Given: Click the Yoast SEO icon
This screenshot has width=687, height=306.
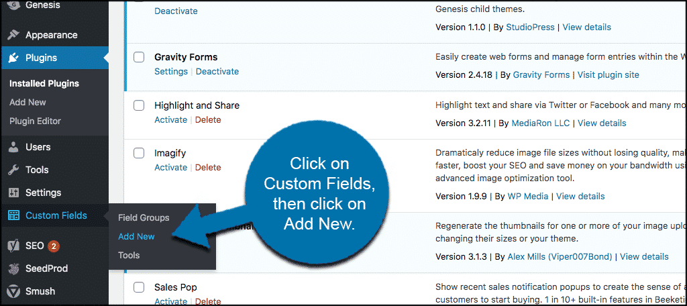Looking at the screenshot, I should click(14, 246).
